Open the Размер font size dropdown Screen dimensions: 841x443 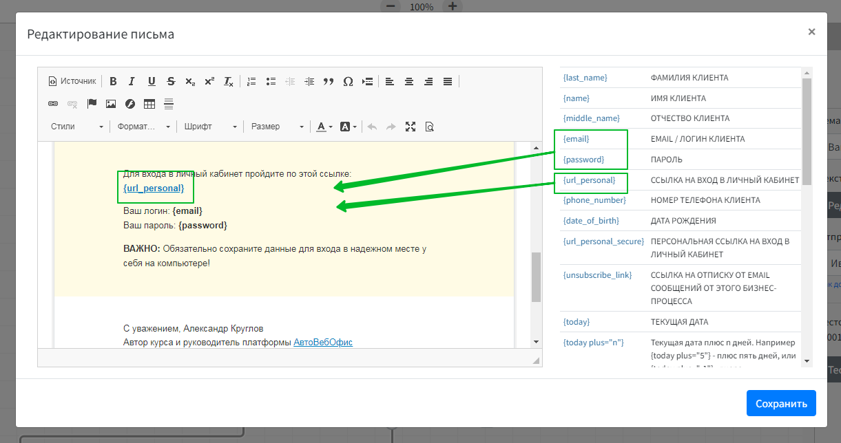point(277,127)
